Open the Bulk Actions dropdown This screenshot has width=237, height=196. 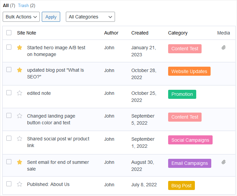click(21, 17)
